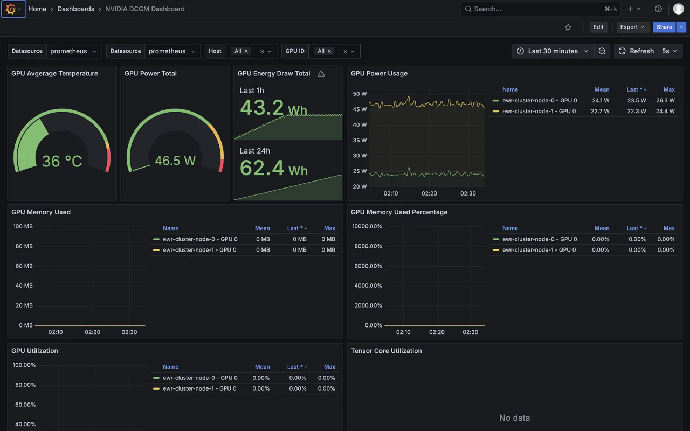Mark dashboard as favorite with star icon
This screenshot has width=690, height=431.
coord(568,27)
